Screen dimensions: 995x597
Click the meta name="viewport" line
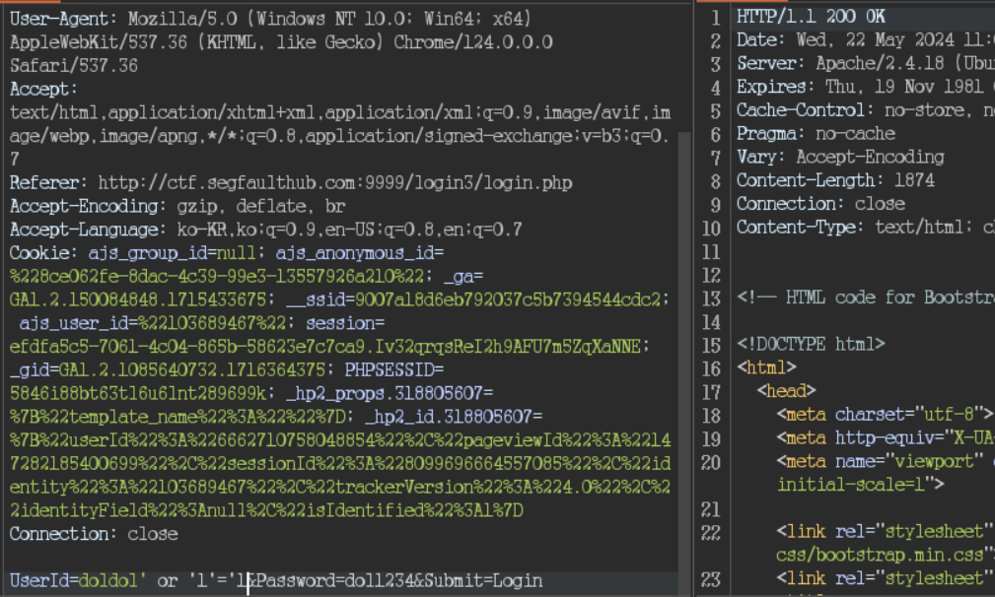[x=886, y=461]
